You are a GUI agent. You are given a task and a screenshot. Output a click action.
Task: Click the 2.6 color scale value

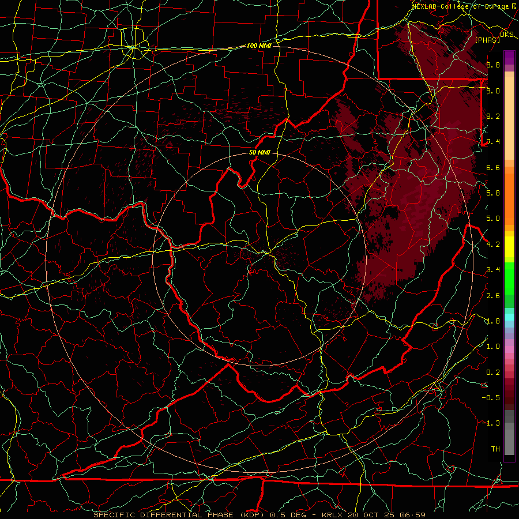pyautogui.click(x=493, y=296)
